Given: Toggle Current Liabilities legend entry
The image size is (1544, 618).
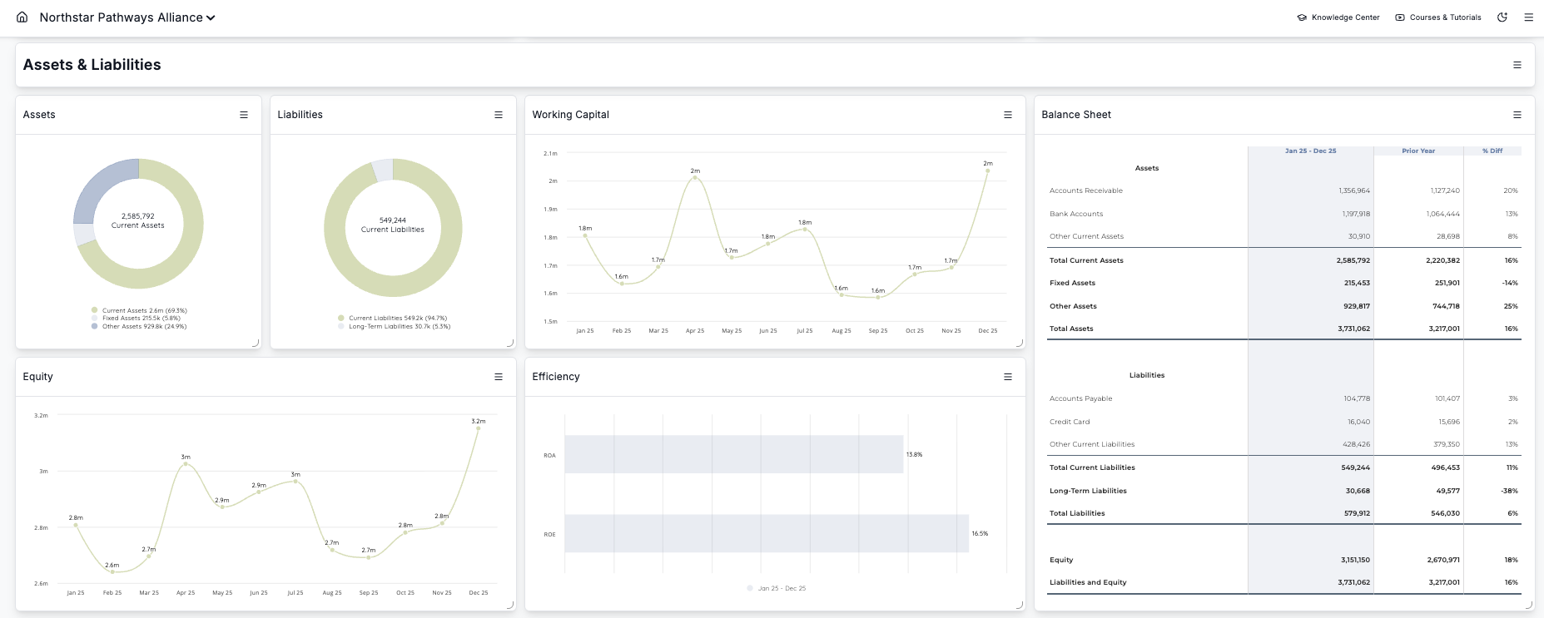Looking at the screenshot, I should 393,319.
